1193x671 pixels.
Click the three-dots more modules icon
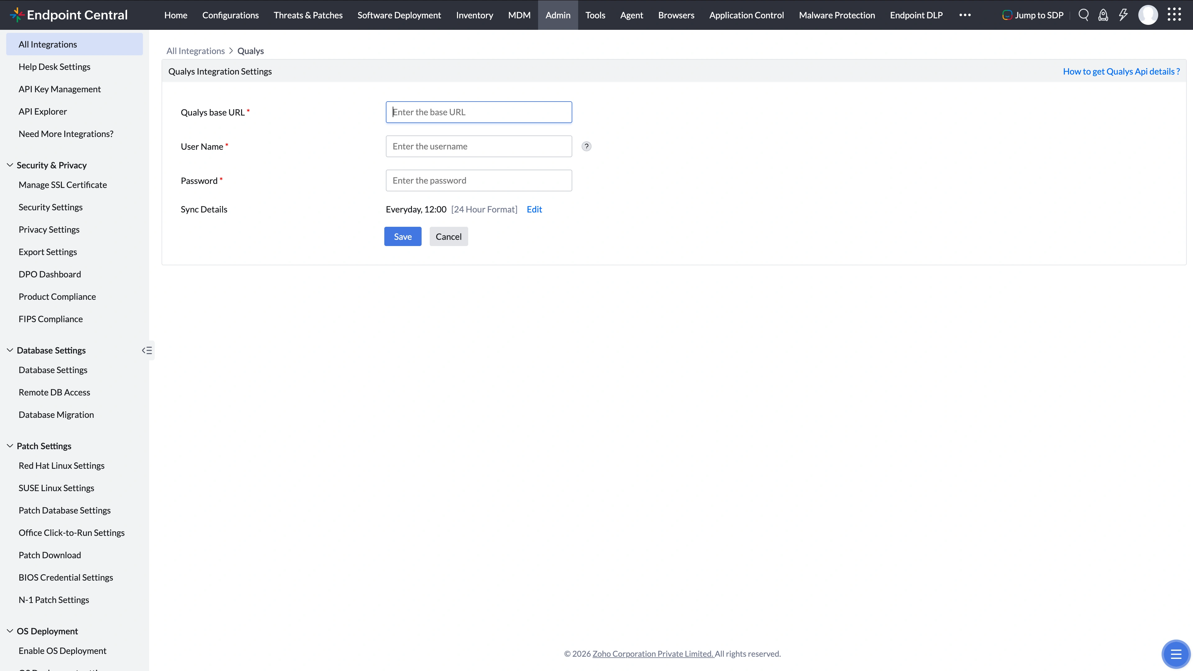(x=965, y=15)
